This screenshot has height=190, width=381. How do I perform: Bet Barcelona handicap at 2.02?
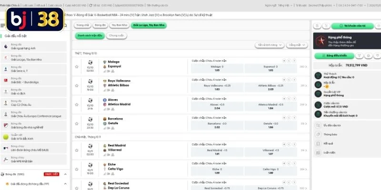[x=217, y=125]
